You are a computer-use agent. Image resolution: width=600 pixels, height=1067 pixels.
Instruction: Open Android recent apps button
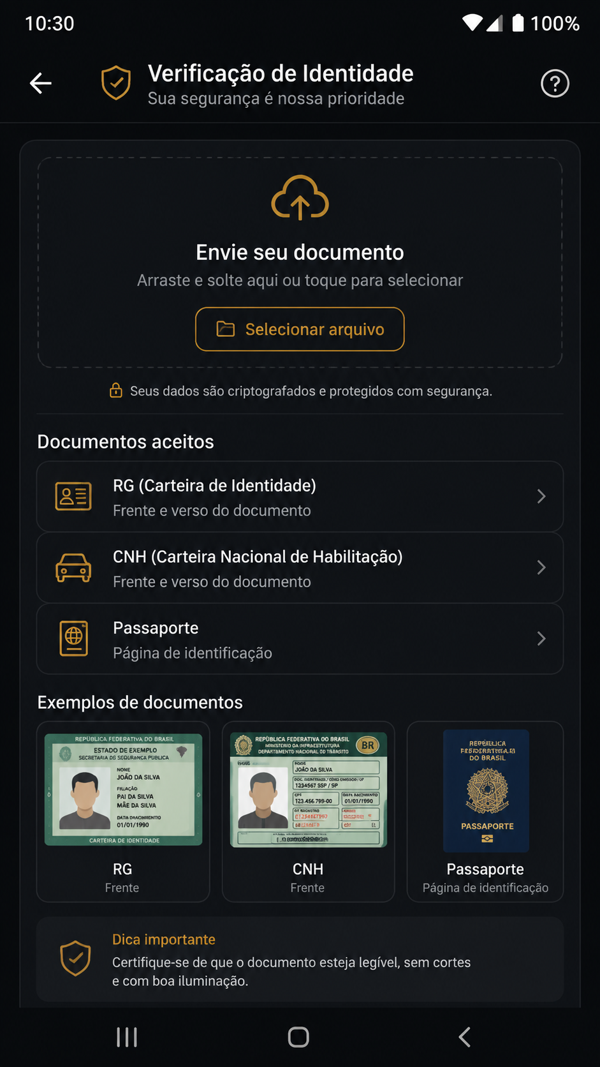click(127, 1037)
